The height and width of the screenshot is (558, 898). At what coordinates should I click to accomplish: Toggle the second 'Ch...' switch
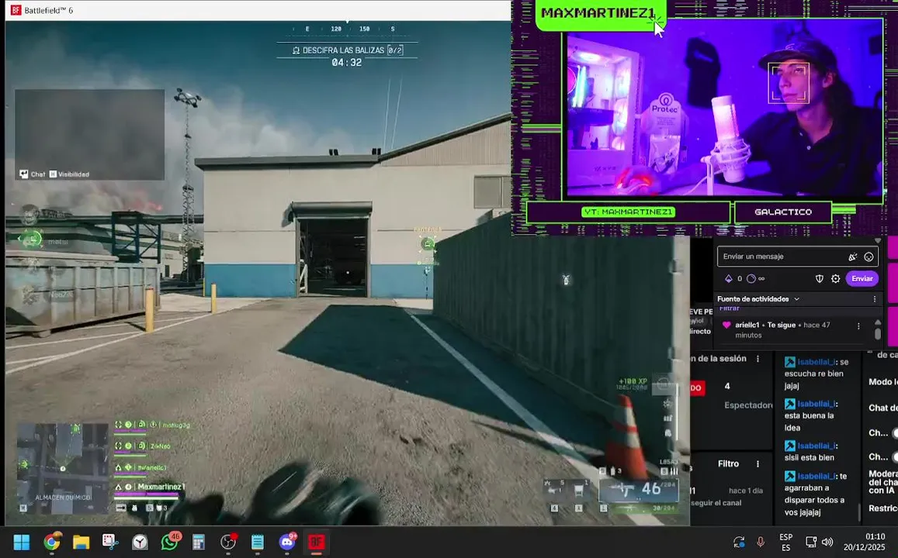895,456
